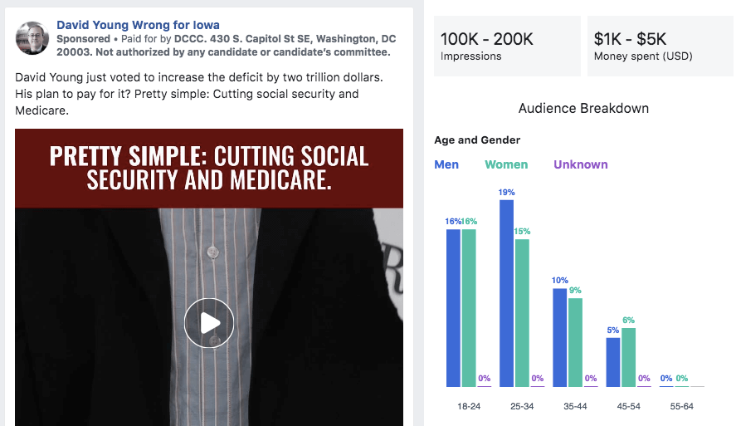The image size is (736, 426).
Task: Click the $1K - $5K Money spent card
Action: pos(660,46)
